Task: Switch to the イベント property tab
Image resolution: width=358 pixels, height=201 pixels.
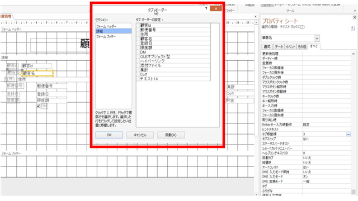Action: [290, 47]
